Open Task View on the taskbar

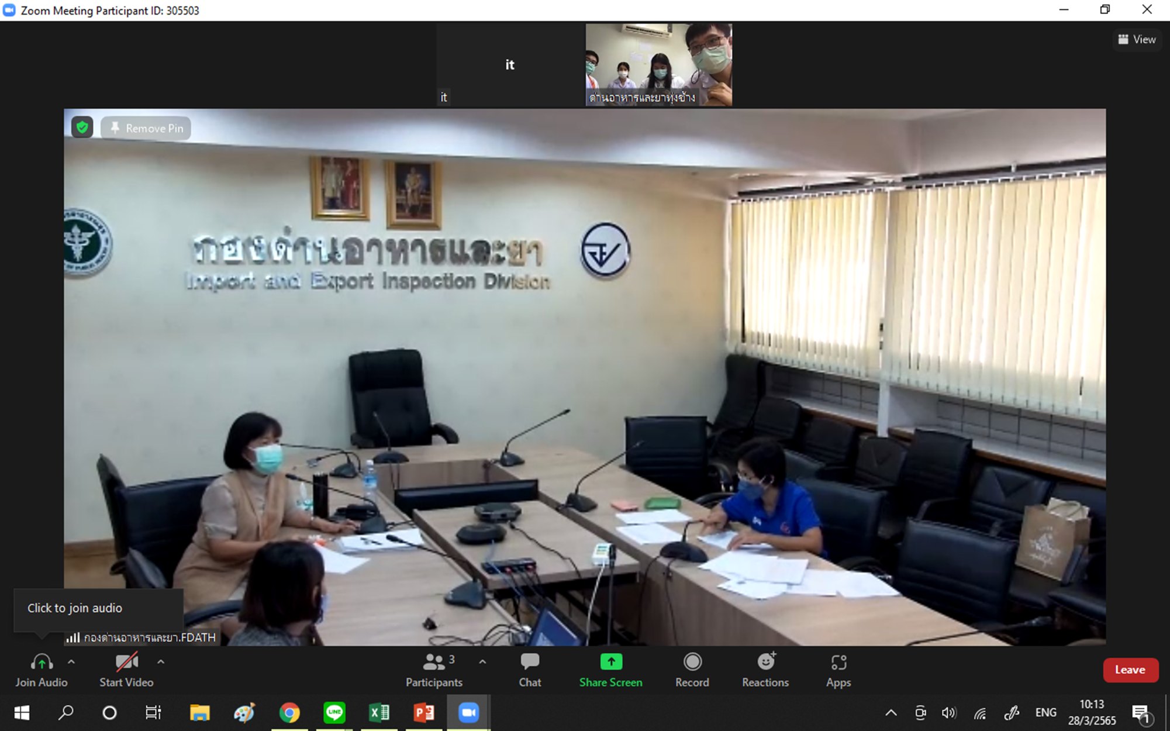click(x=153, y=713)
